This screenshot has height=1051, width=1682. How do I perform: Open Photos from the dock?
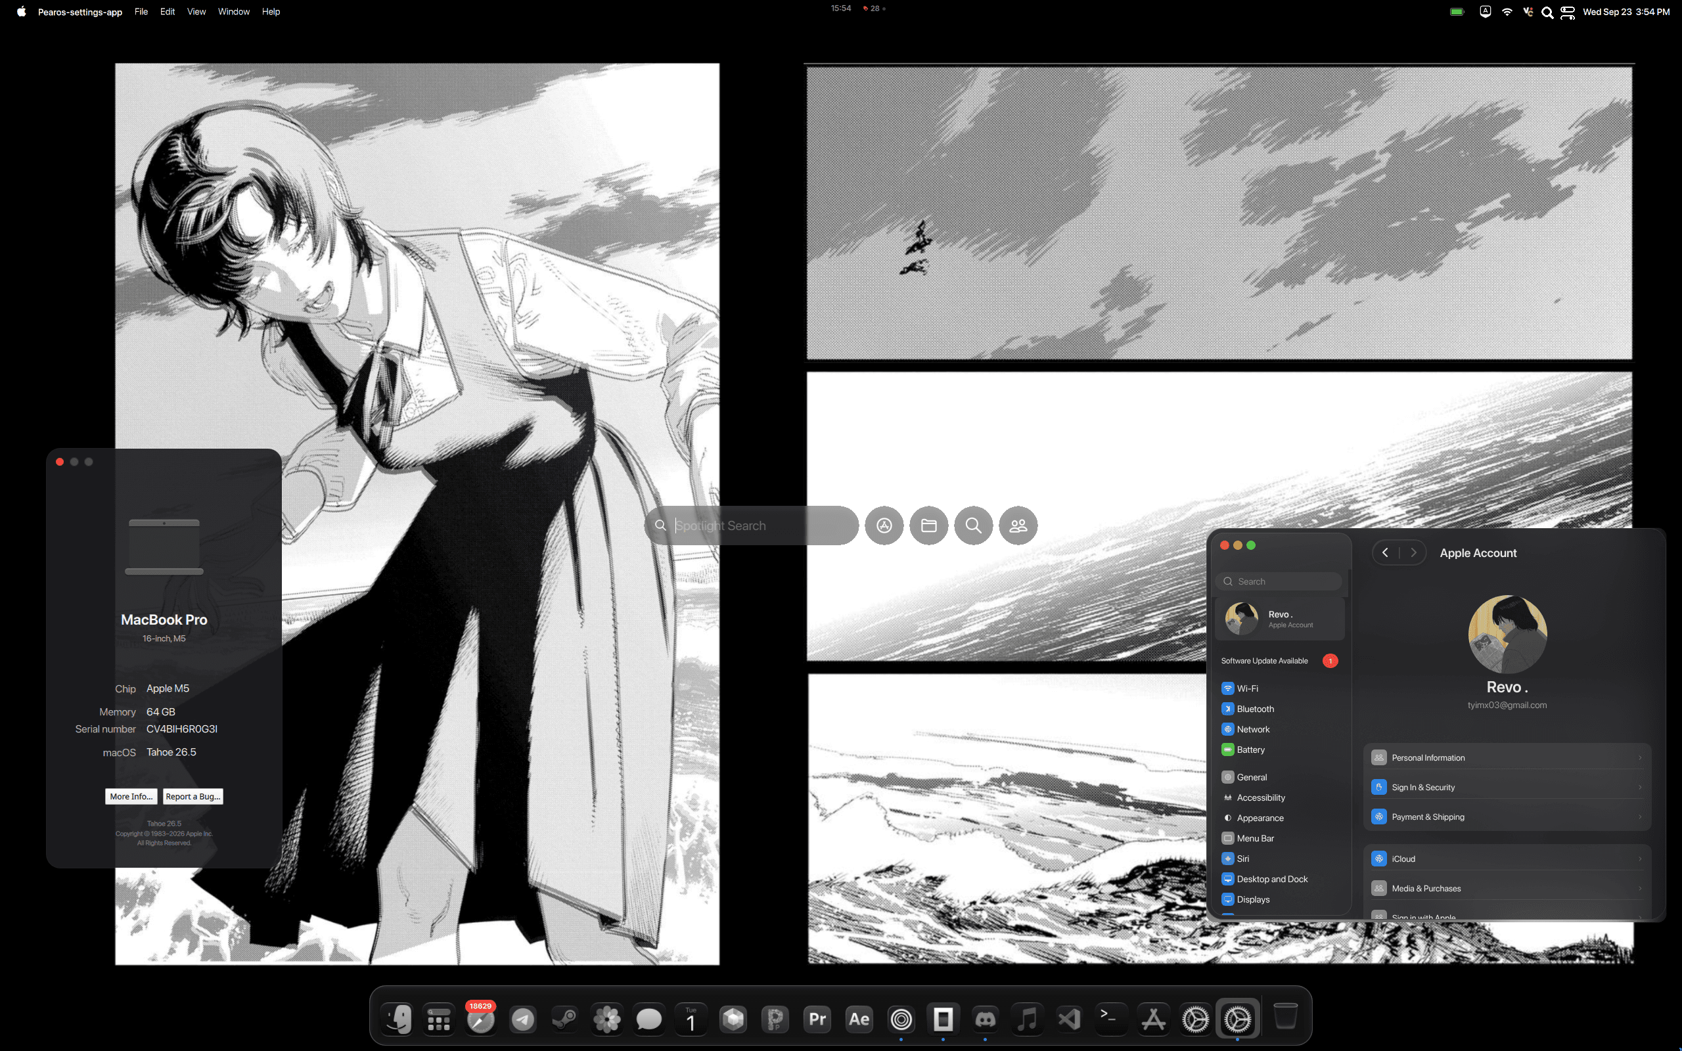(607, 1019)
